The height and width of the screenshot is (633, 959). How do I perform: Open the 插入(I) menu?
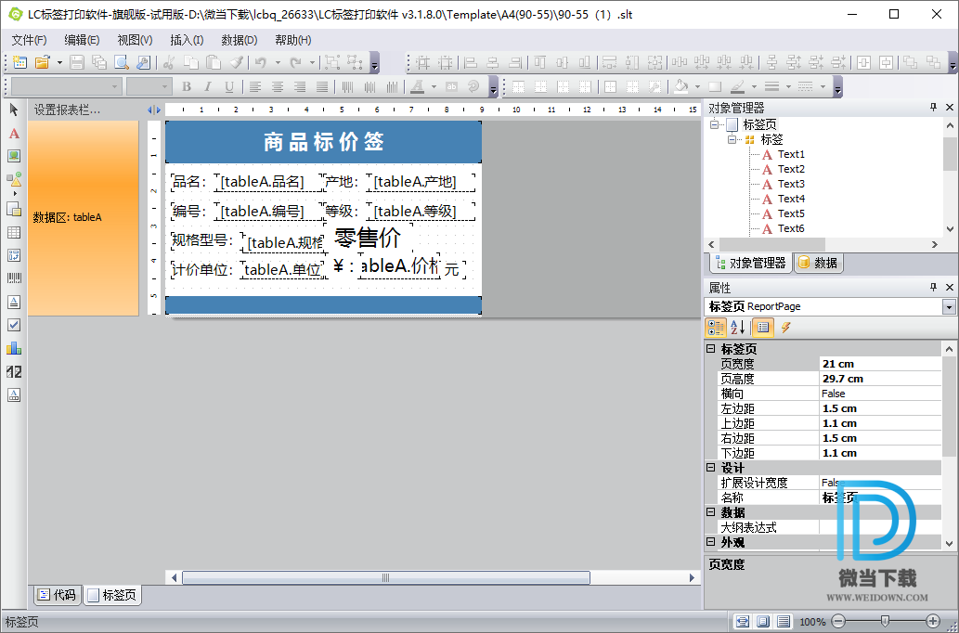pyautogui.click(x=187, y=40)
